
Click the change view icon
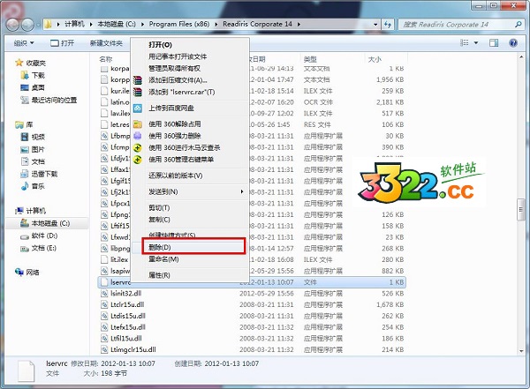pos(465,43)
